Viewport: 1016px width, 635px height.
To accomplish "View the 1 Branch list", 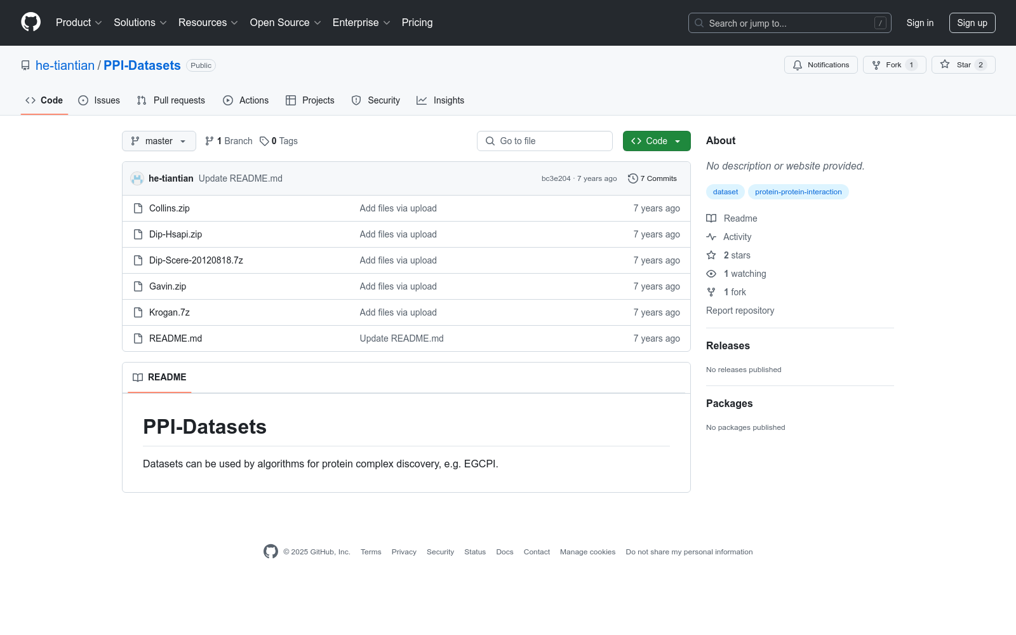I will (x=229, y=141).
